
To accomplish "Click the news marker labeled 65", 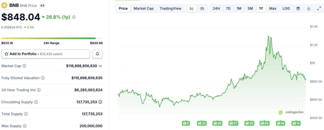I will click(264, 123).
